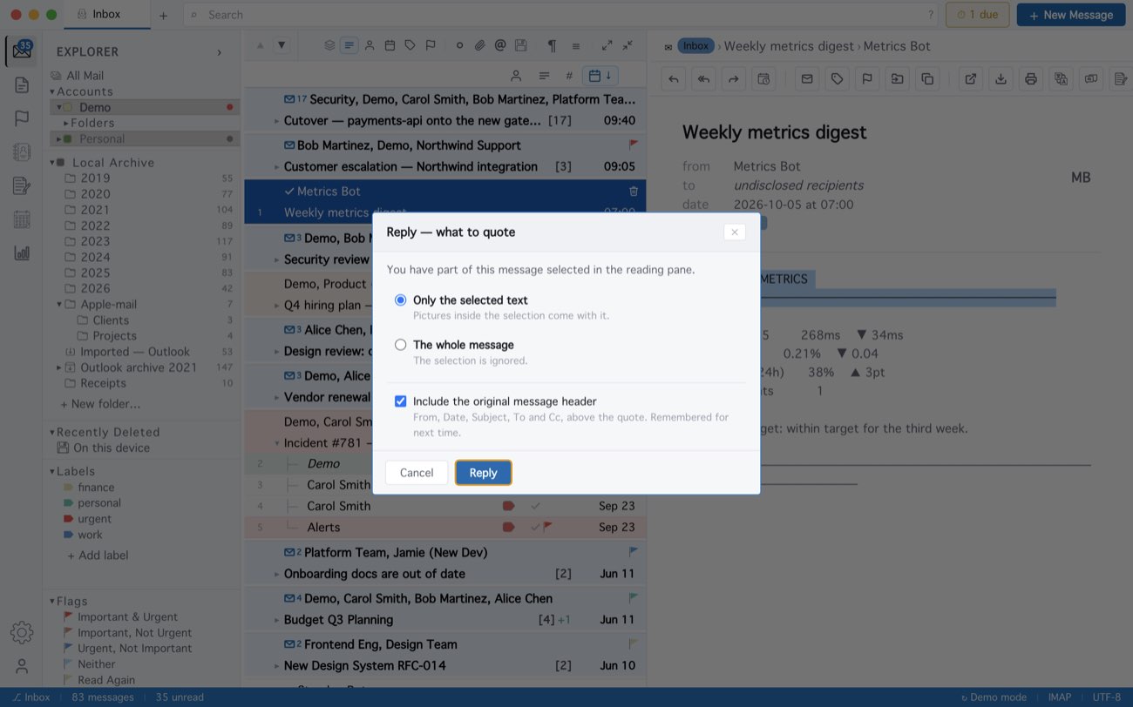This screenshot has width=1133, height=707.
Task: Click the Forward arrow icon in reading toolbar
Action: [x=734, y=79]
